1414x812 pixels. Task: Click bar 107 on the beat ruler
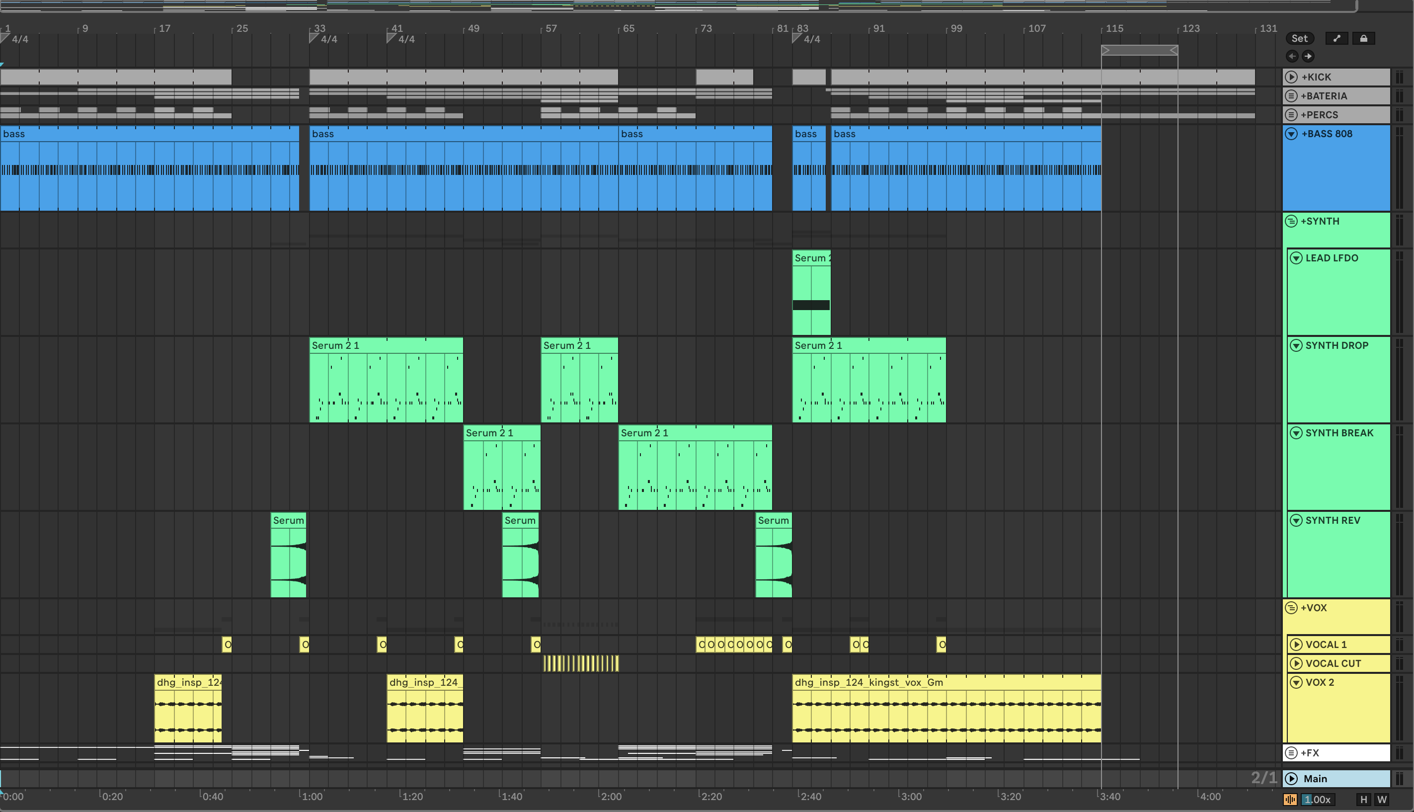(1036, 28)
